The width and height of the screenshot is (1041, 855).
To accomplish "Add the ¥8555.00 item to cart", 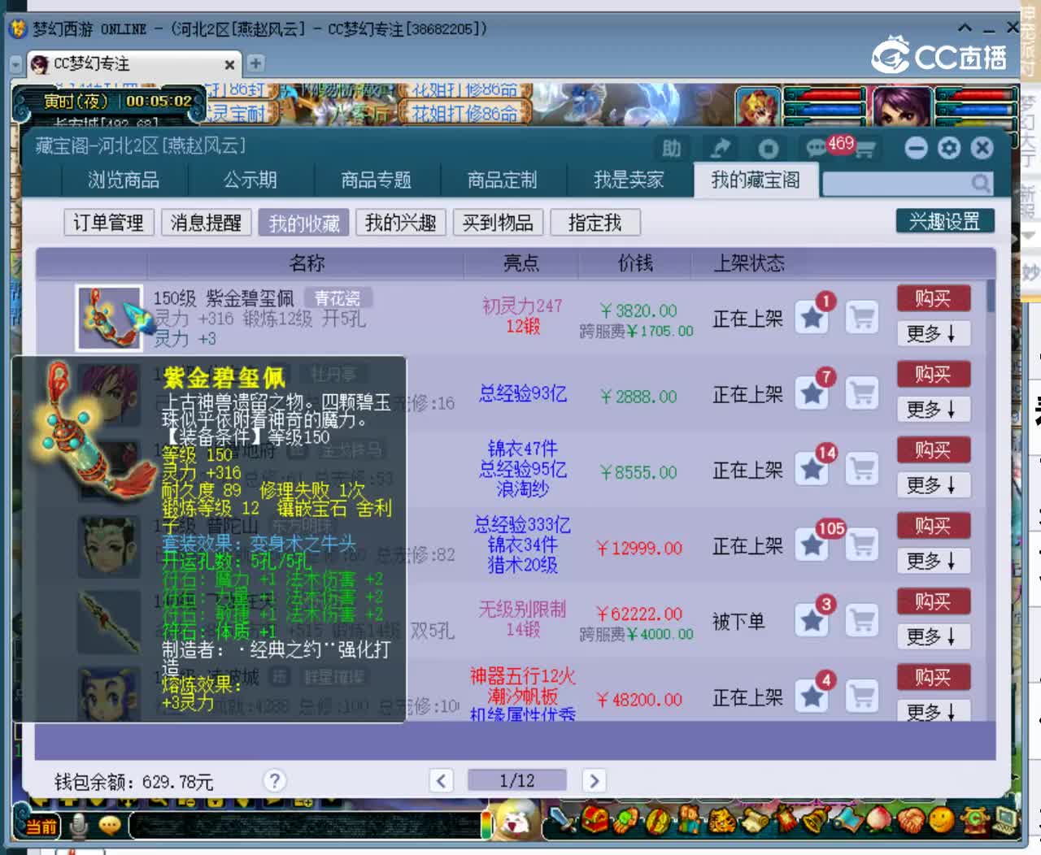I will (862, 469).
